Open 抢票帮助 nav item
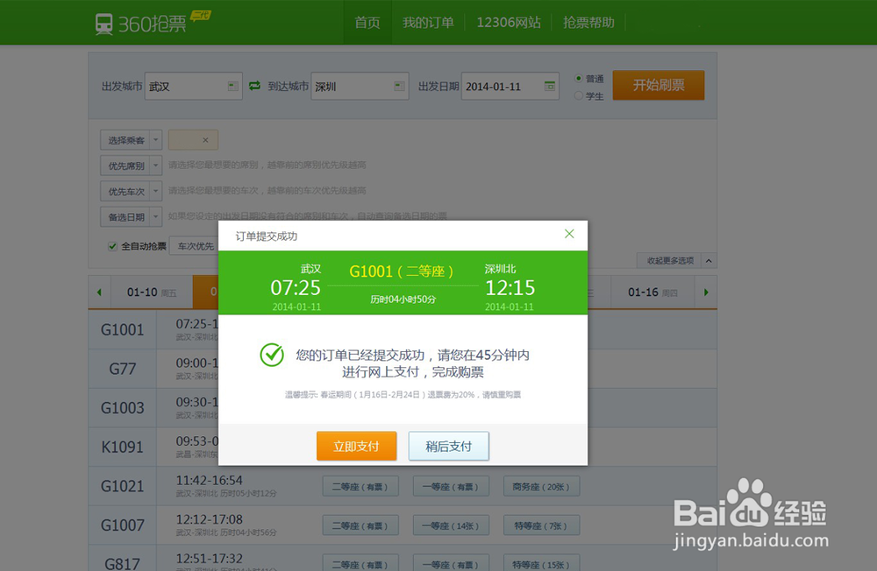 [588, 23]
